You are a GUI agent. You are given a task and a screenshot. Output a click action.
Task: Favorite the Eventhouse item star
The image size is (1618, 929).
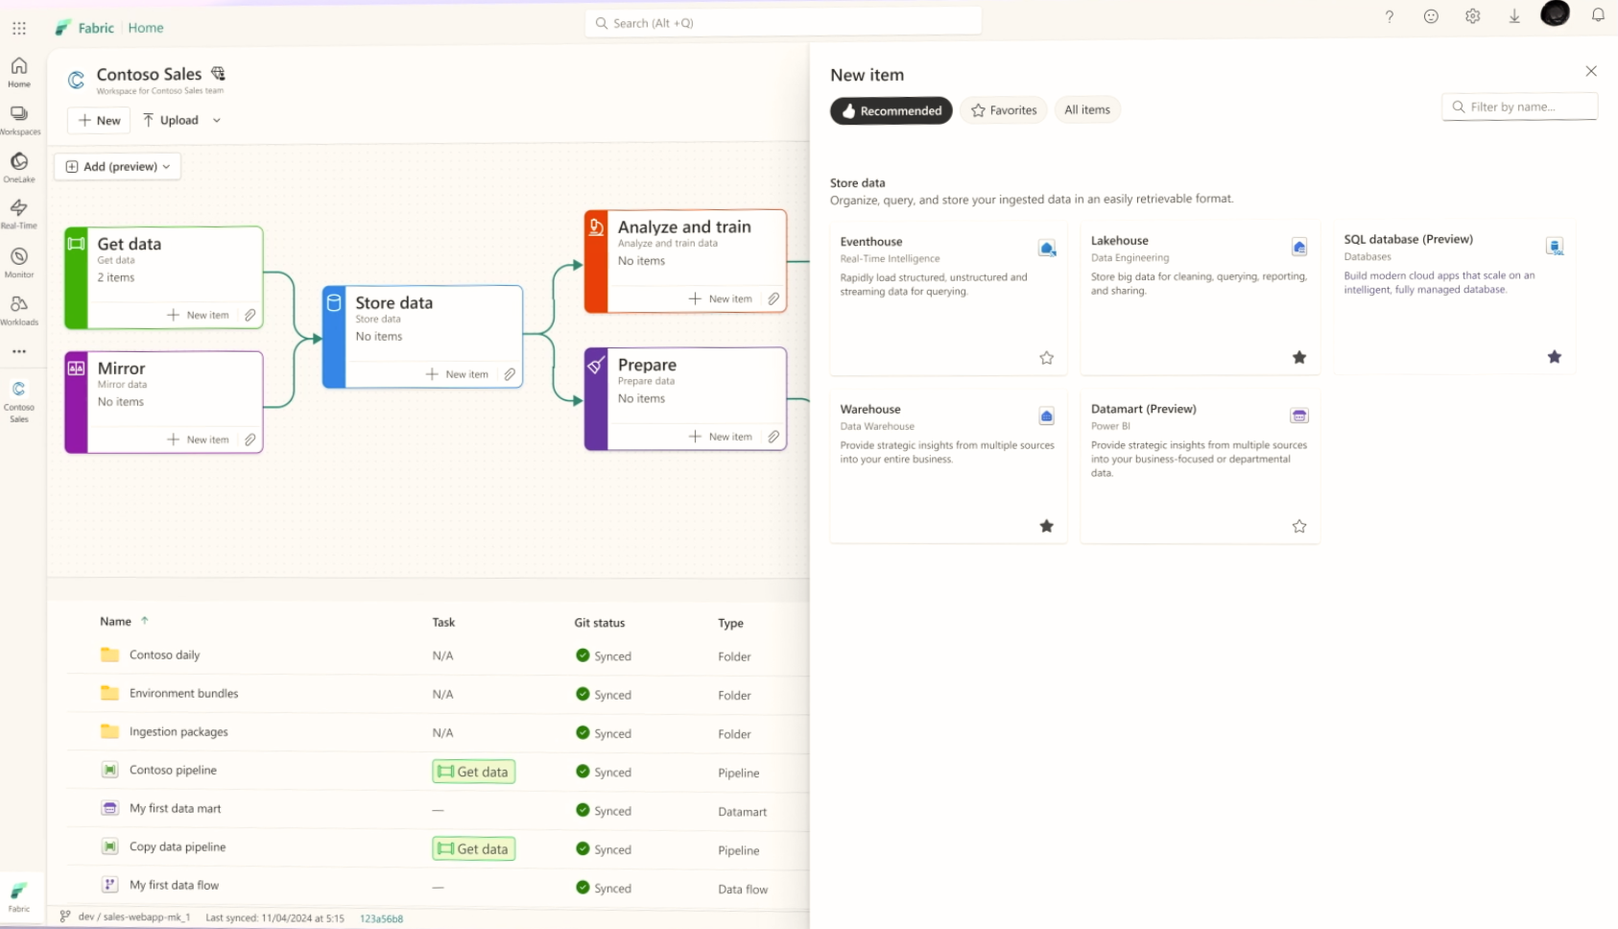click(x=1047, y=358)
